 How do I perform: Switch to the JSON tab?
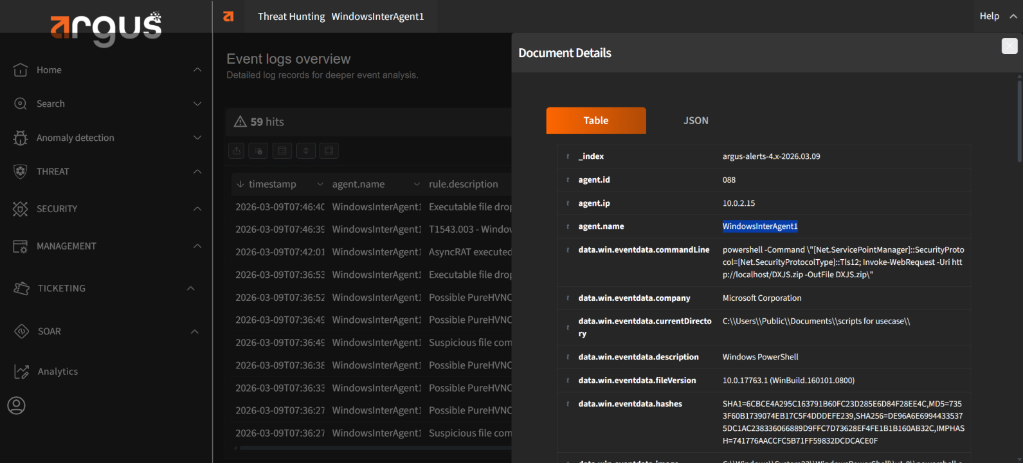(696, 120)
